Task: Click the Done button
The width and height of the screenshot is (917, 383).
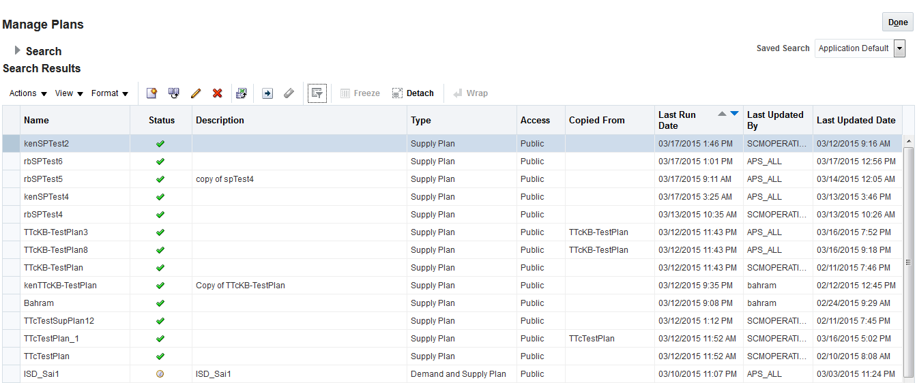Action: [897, 22]
